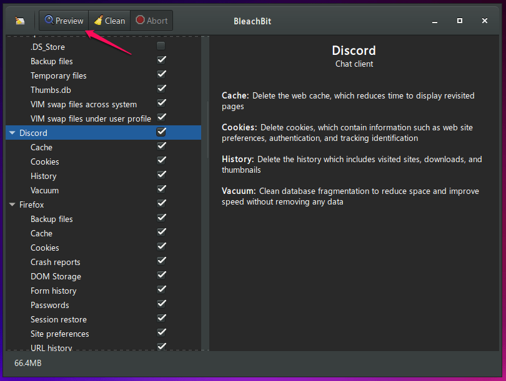Screen dimensions: 506x381
Task: Click the cleaner list vertical scrollbar
Action: click(207, 130)
